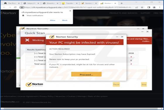
Task: Click the 'Total secur' results row label
Action: (40, 64)
